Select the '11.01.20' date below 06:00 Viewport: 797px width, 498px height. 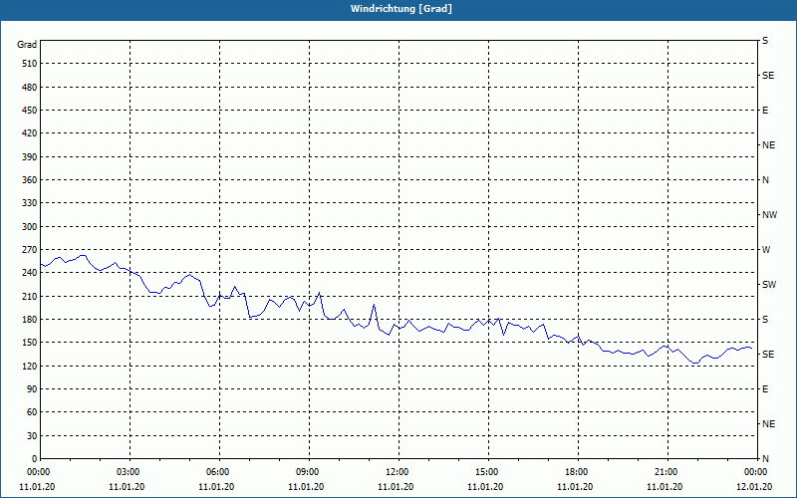(216, 487)
